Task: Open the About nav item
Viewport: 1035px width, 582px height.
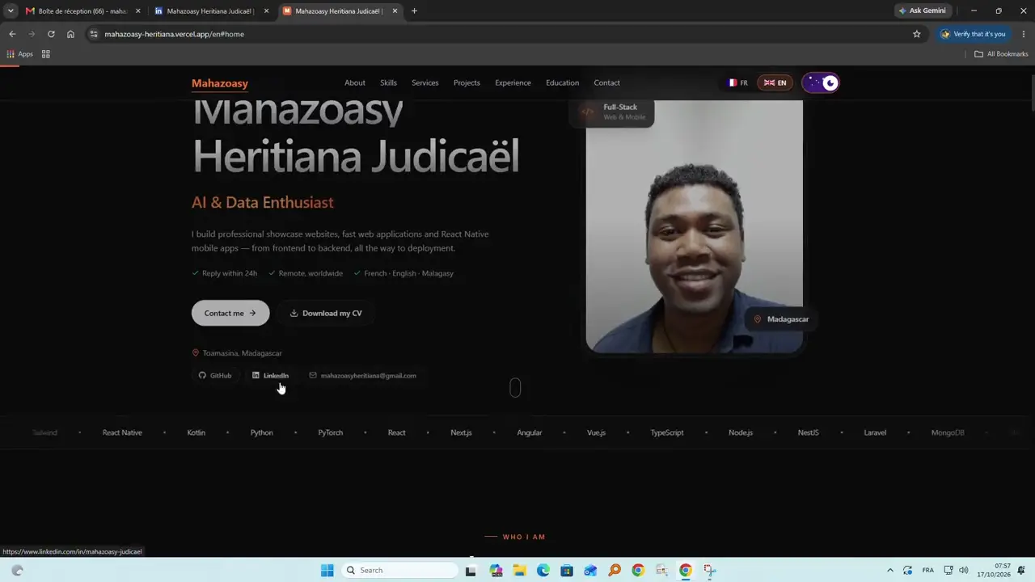Action: (x=354, y=82)
